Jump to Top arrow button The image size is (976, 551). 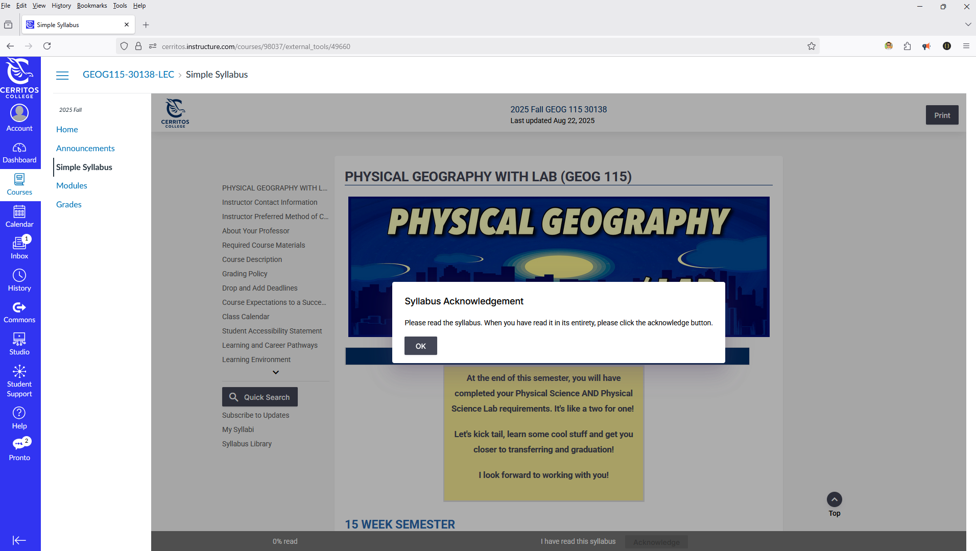point(834,499)
